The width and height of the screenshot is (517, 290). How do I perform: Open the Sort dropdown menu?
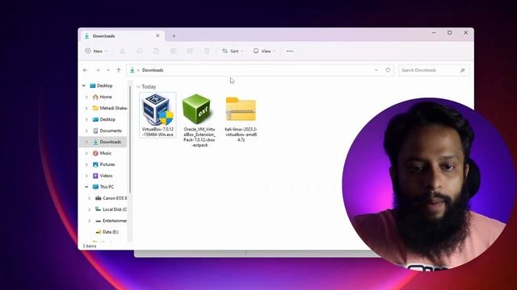pos(233,51)
